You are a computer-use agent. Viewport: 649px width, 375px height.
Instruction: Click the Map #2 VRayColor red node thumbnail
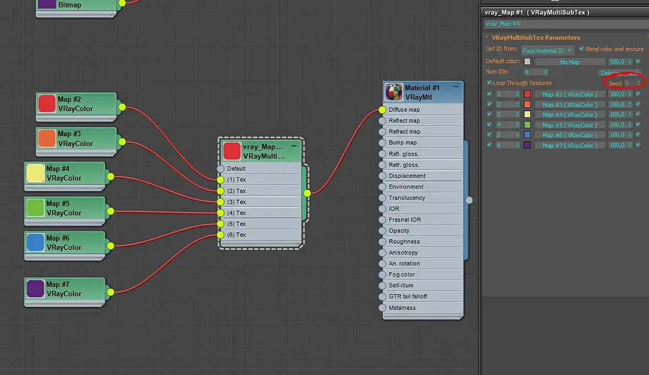coord(47,104)
